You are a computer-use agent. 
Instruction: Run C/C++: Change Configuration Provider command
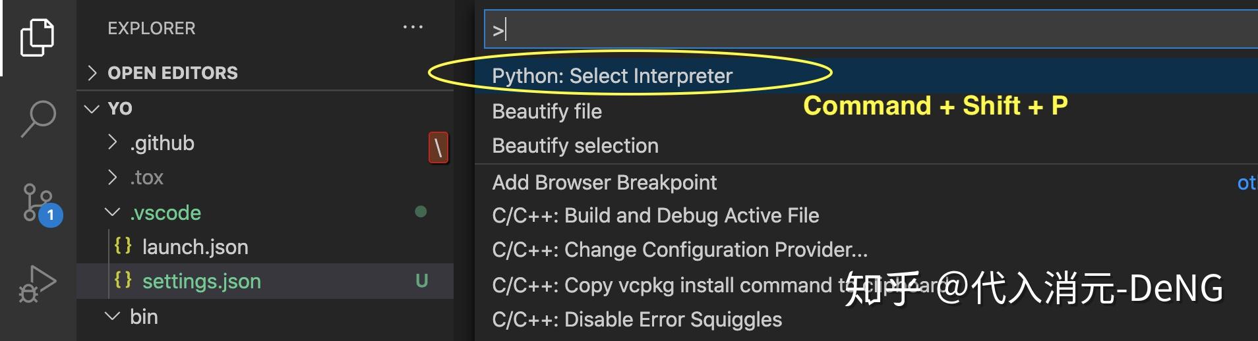(866, 249)
